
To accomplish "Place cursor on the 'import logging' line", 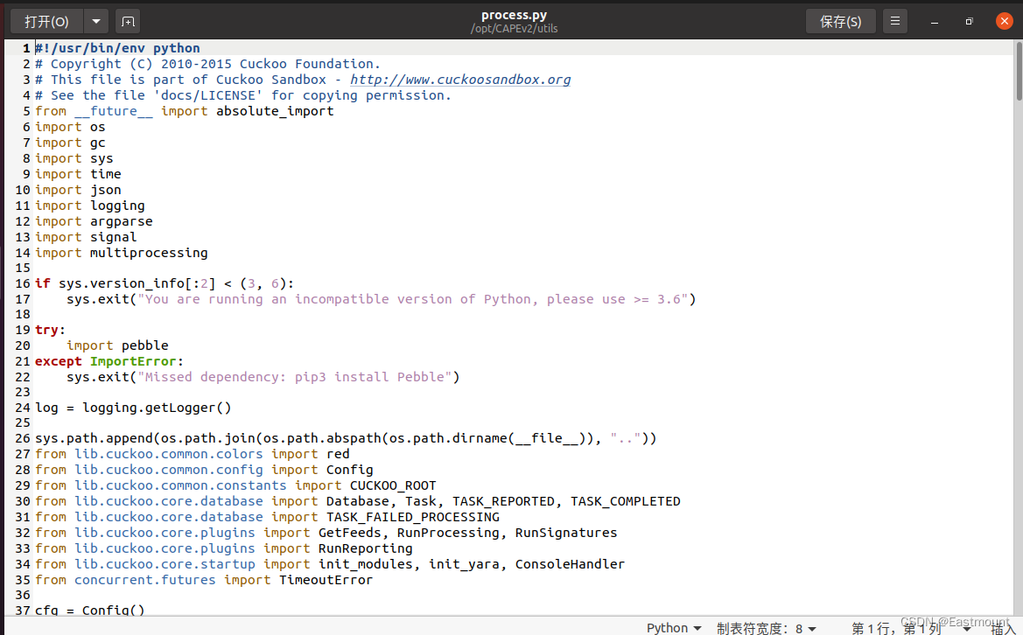I will click(x=89, y=206).
